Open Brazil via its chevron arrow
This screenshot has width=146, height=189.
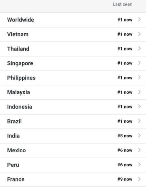(139, 121)
